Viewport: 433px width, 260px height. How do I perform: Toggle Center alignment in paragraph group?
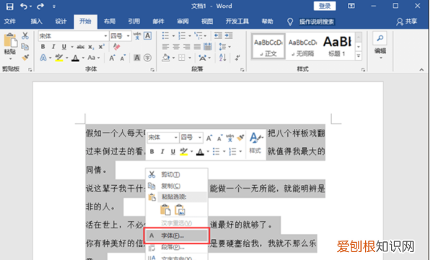(176, 47)
